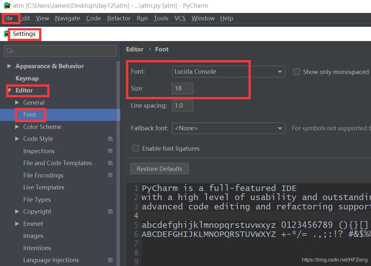Click the project-scope icon beside Code Style
The width and height of the screenshot is (371, 266).
tap(110, 139)
